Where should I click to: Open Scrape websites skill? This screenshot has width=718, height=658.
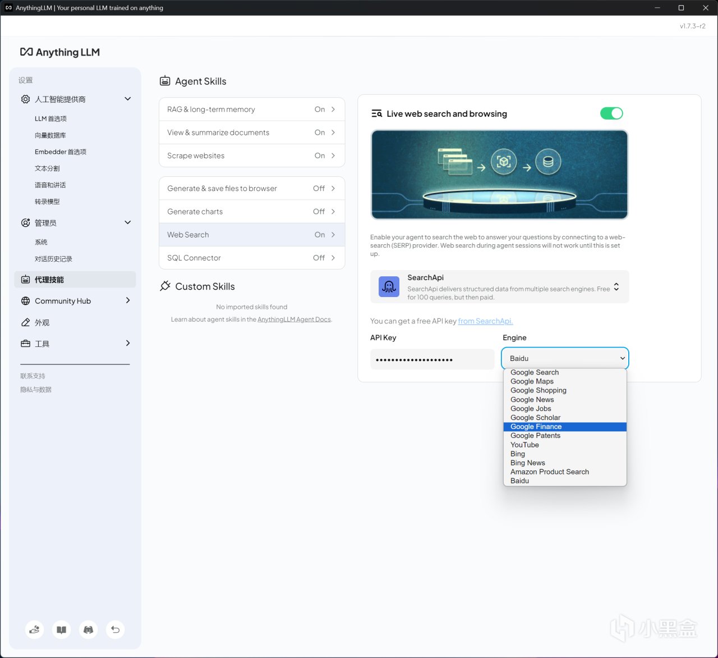pos(252,156)
